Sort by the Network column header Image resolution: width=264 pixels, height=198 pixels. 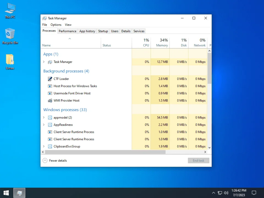(198, 43)
